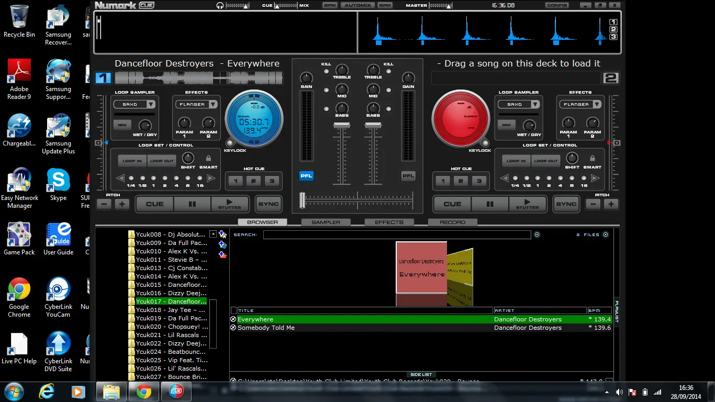Click the smart loop lock on deck 1
This screenshot has width=715, height=402.
pos(208,159)
